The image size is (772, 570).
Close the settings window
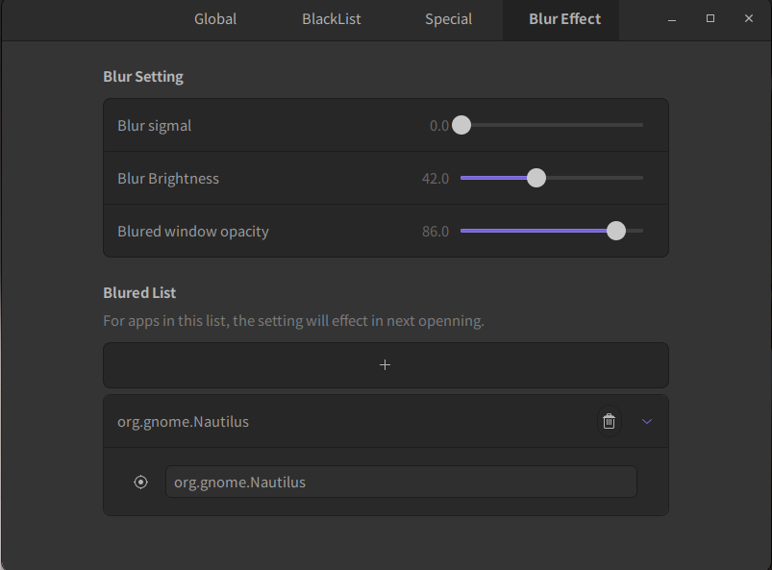(749, 19)
